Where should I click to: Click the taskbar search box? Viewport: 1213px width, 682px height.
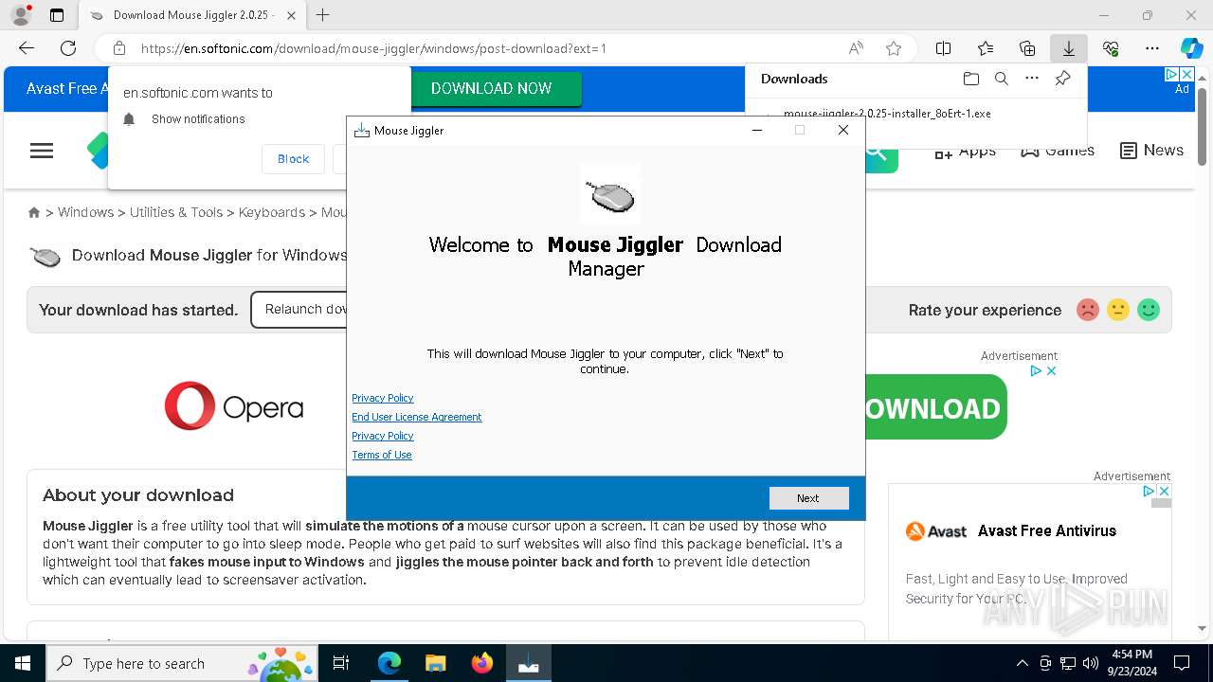click(184, 663)
